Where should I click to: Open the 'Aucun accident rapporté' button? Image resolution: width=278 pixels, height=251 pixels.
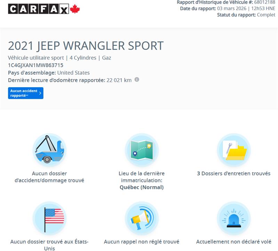coord(26,93)
